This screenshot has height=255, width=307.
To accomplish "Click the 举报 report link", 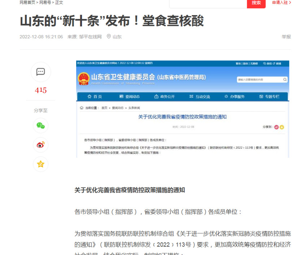I will (x=286, y=36).
